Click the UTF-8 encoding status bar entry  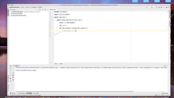coord(163,95)
